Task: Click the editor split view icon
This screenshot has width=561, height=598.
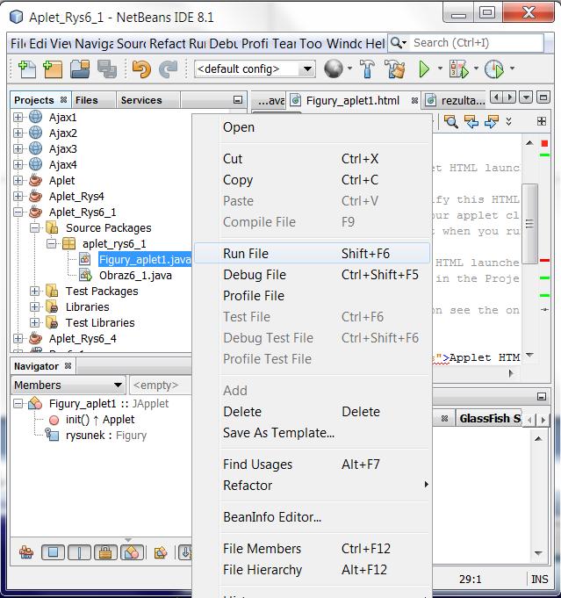Action: coord(542,121)
